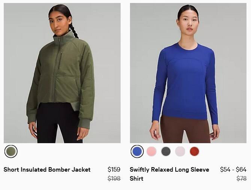Open the Swiftly Relaxed Long Sleeve title link
The image size is (251, 190).
(x=169, y=169)
